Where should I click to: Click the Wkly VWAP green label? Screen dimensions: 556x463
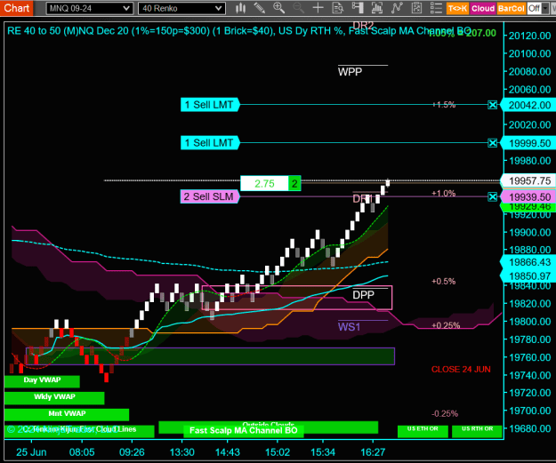coord(54,398)
